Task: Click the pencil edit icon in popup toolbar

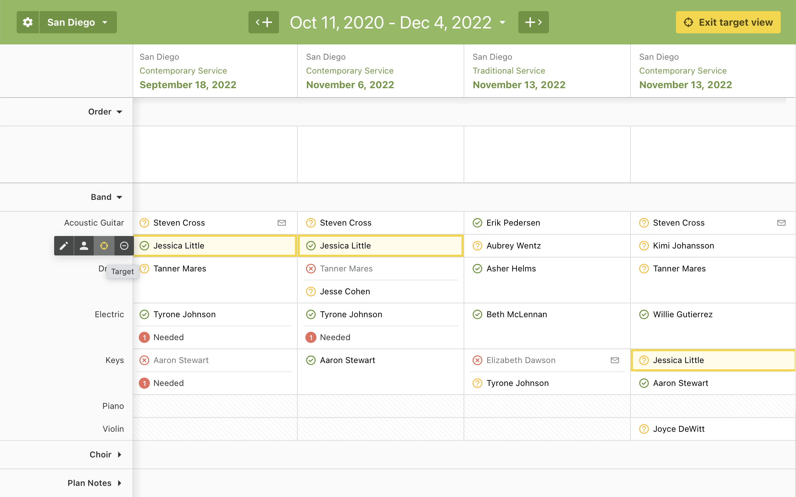Action: coord(64,246)
